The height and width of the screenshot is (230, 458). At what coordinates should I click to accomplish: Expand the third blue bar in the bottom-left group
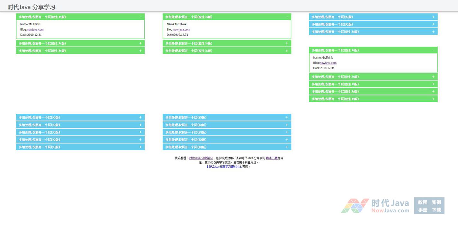80,132
